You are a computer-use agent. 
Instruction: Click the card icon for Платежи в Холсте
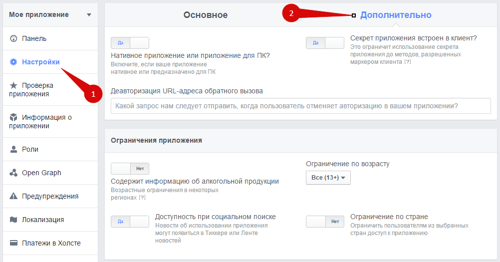(13, 243)
